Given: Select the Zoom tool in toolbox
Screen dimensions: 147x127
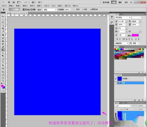Looking at the screenshot, I should point(3,81).
